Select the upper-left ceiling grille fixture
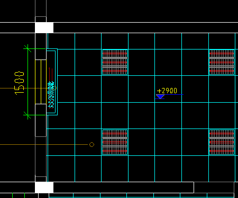 [115, 62]
